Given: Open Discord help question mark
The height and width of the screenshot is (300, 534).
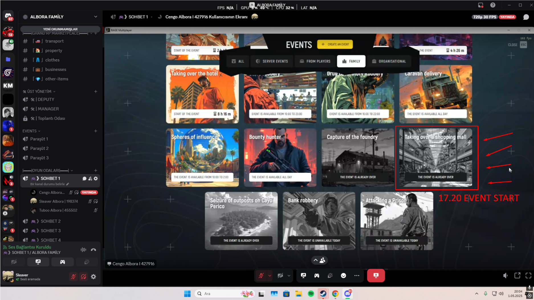Looking at the screenshot, I should tap(493, 5).
